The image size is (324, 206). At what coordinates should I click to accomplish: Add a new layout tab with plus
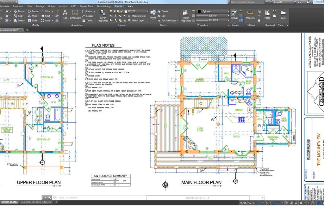(56, 202)
